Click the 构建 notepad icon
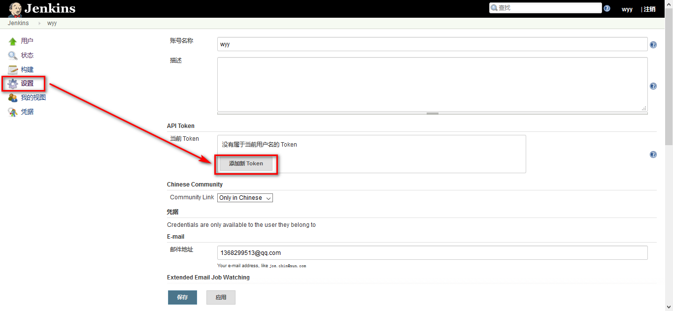The width and height of the screenshot is (673, 311). pyautogui.click(x=13, y=70)
